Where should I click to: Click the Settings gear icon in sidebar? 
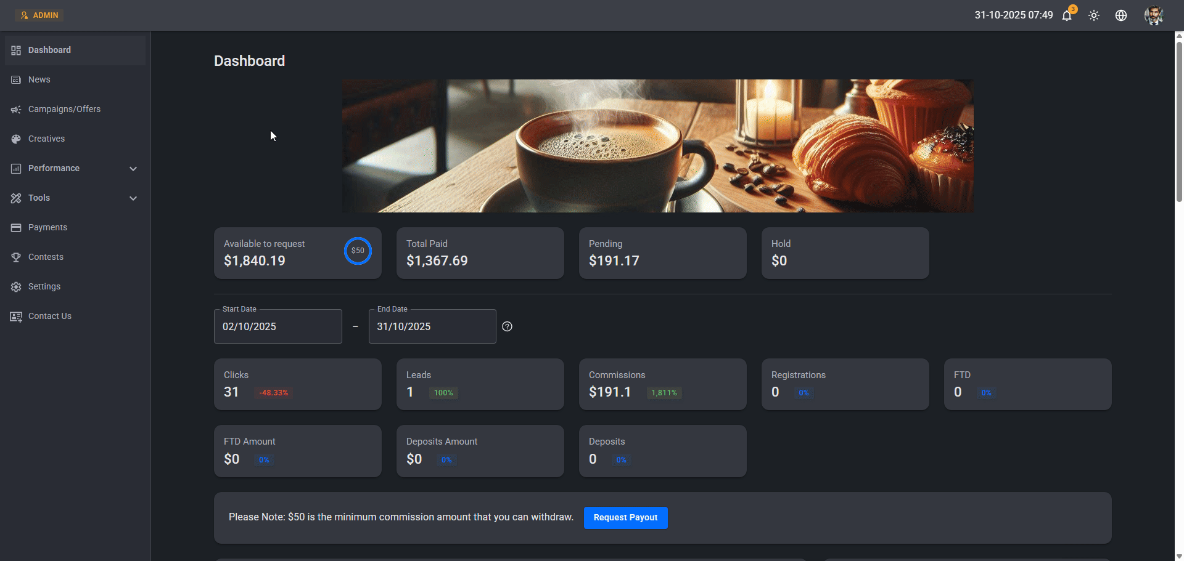click(x=16, y=287)
